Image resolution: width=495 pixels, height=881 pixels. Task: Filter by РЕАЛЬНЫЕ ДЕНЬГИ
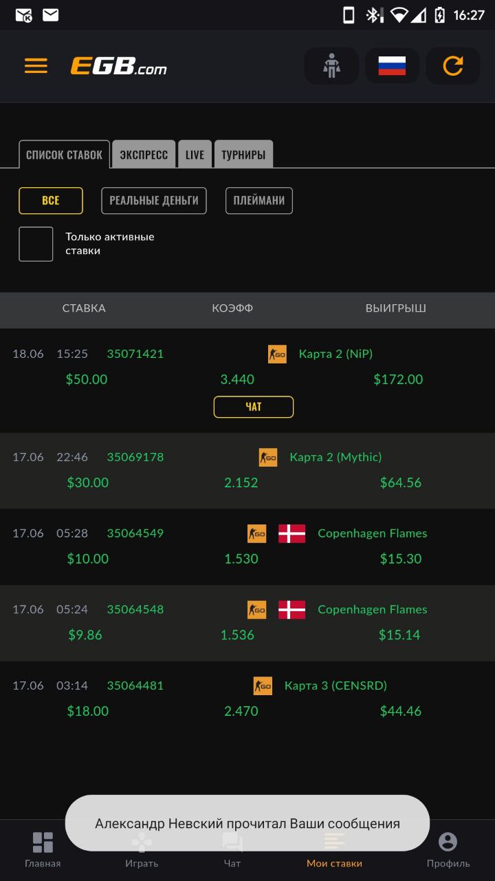[154, 201]
